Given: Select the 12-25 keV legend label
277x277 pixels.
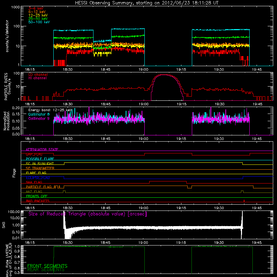Looking at the screenshot, I should pyautogui.click(x=38, y=15).
